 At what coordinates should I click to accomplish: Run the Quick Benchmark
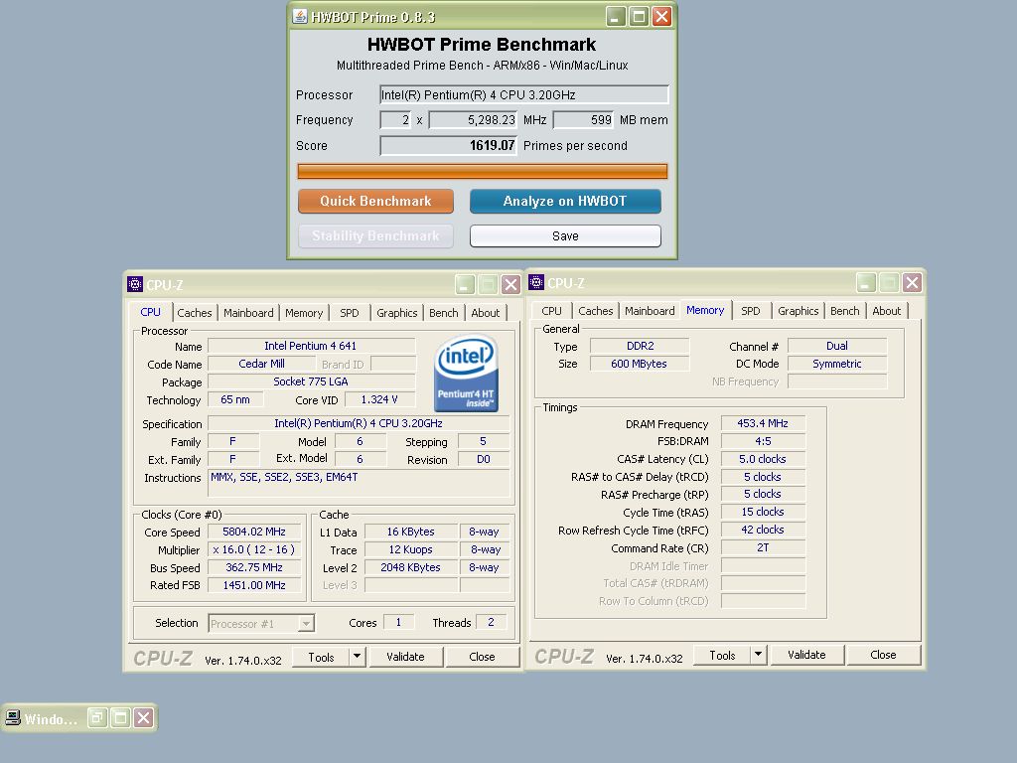375,201
